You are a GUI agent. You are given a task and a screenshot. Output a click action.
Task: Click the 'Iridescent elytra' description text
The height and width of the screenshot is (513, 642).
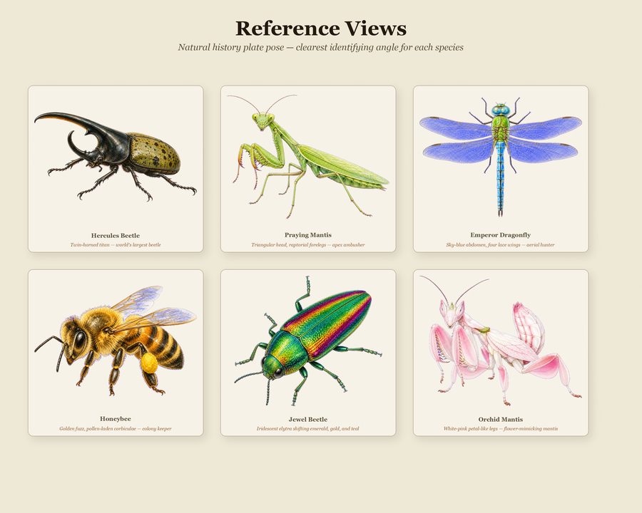click(x=308, y=429)
